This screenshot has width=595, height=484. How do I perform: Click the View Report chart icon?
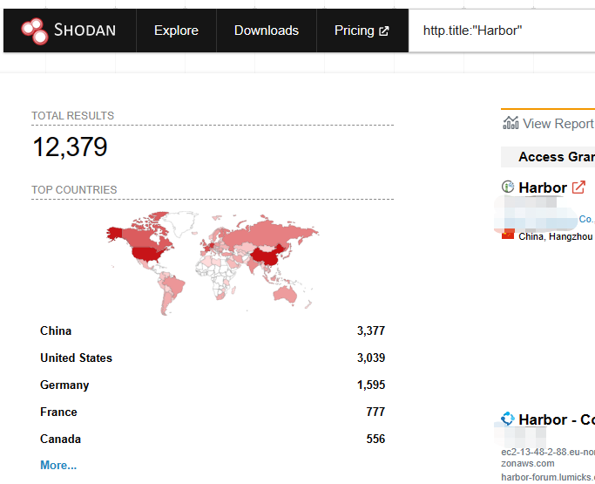tap(510, 123)
